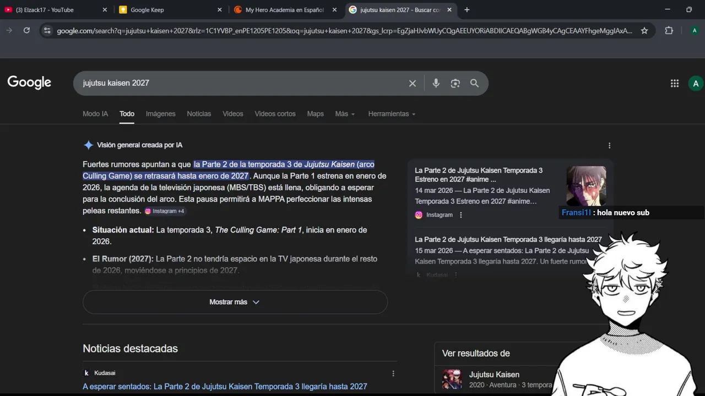Clear the search query
The width and height of the screenshot is (705, 396).
tap(413, 83)
